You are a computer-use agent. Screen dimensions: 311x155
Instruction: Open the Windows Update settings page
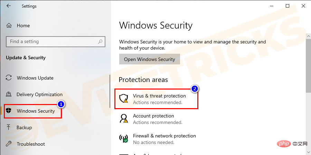35,78
